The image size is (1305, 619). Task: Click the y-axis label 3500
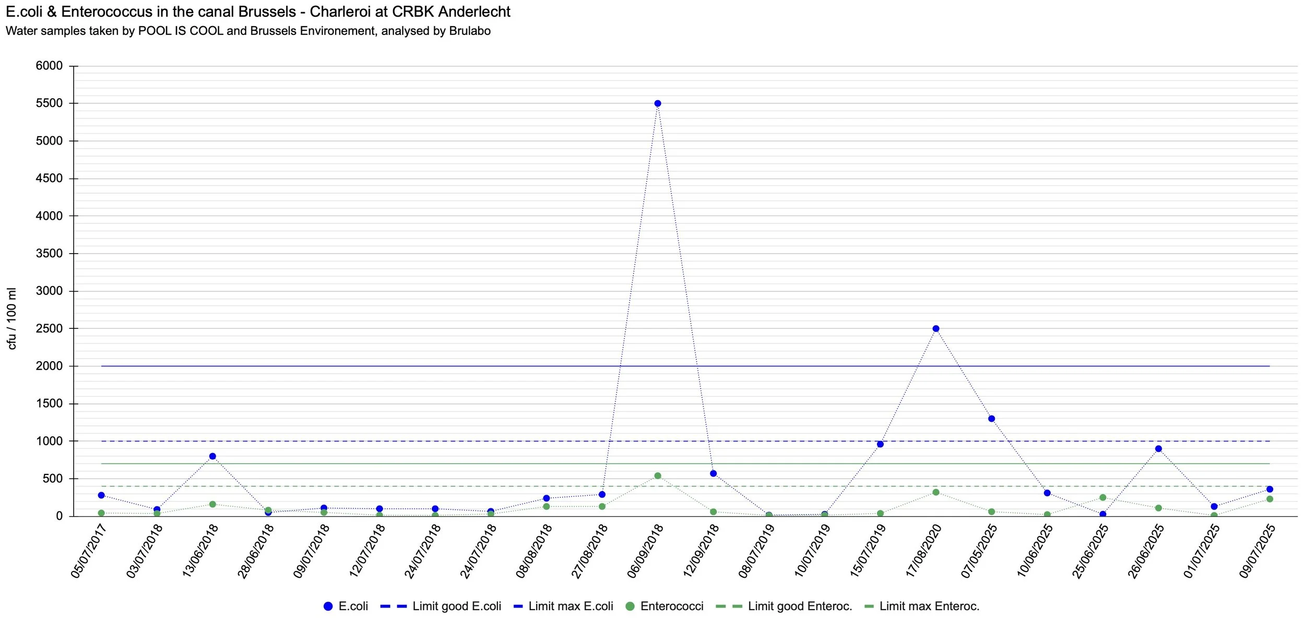[49, 254]
